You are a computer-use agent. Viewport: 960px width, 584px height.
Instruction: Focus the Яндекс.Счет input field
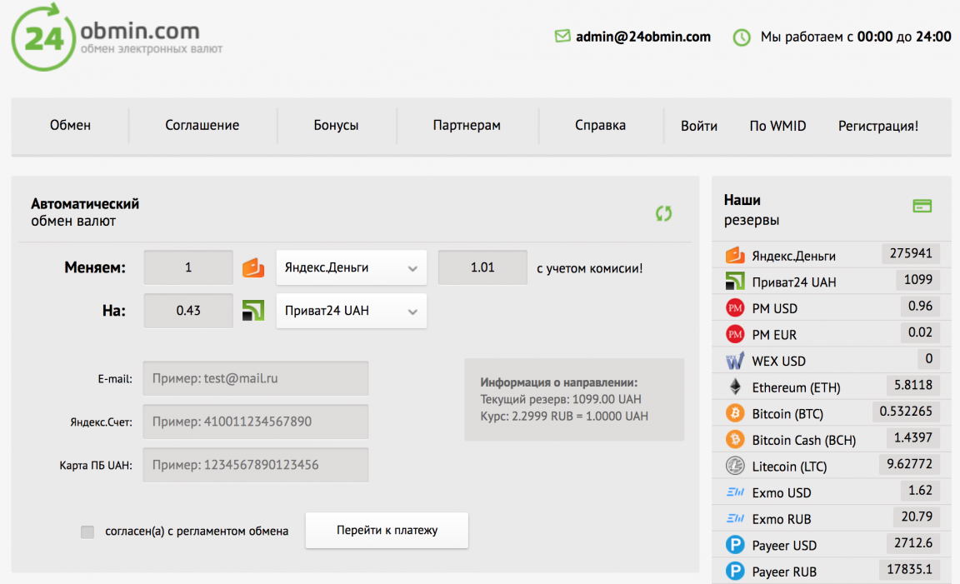tap(256, 422)
